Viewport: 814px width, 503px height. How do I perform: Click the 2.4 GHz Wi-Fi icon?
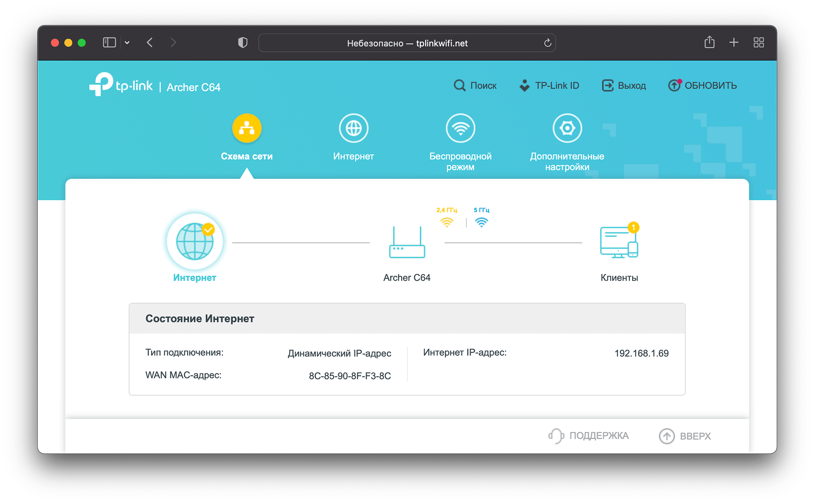(x=447, y=222)
